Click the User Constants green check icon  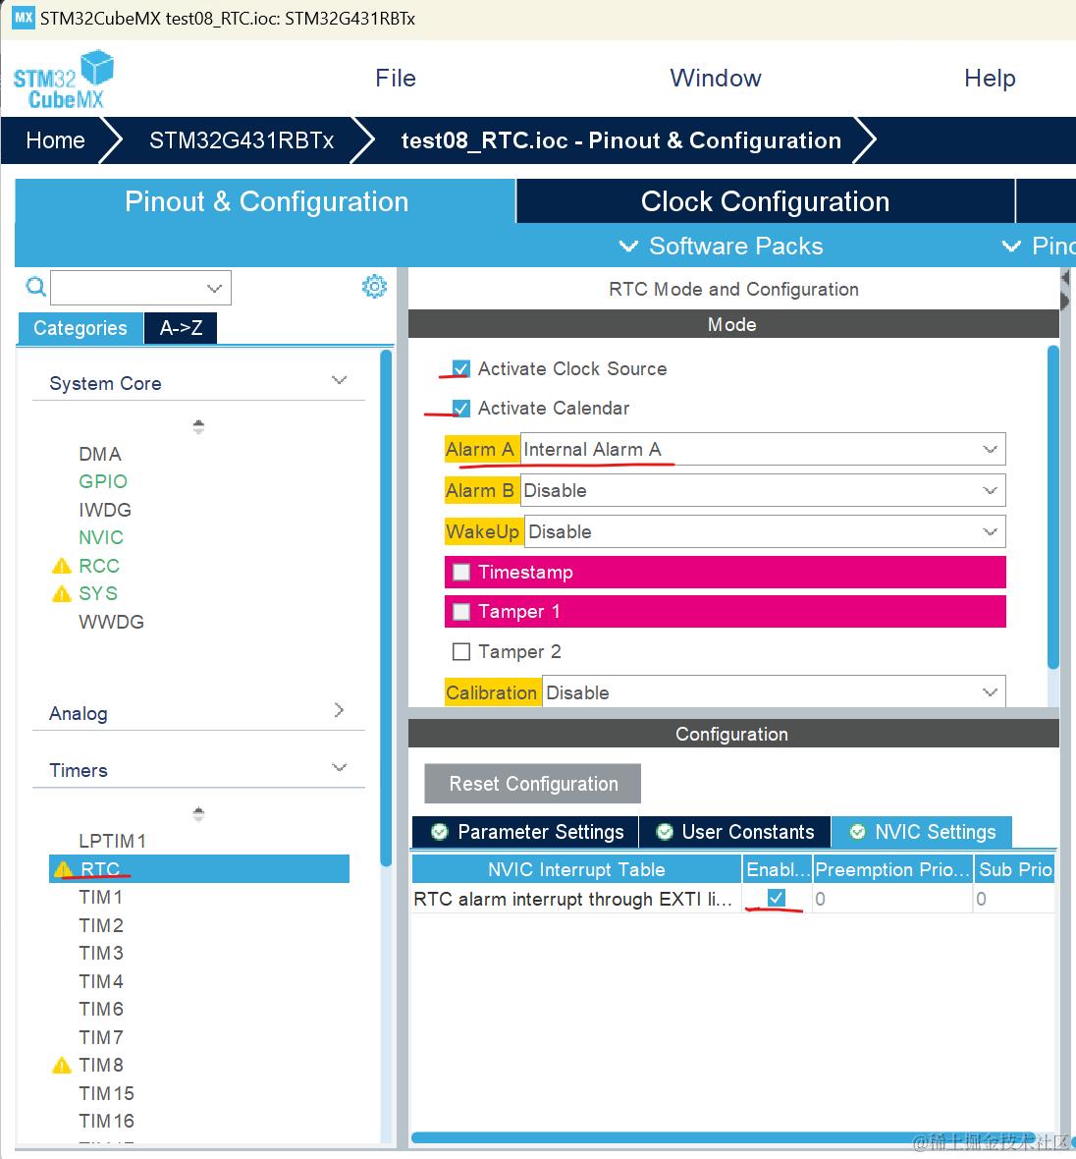[665, 832]
